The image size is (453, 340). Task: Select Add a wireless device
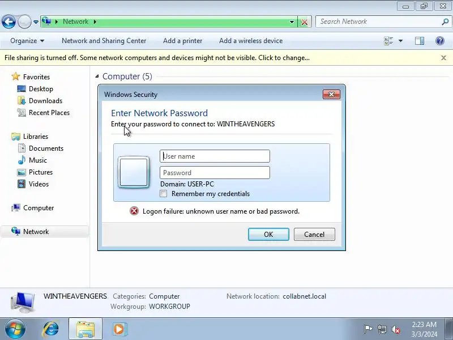tap(251, 41)
